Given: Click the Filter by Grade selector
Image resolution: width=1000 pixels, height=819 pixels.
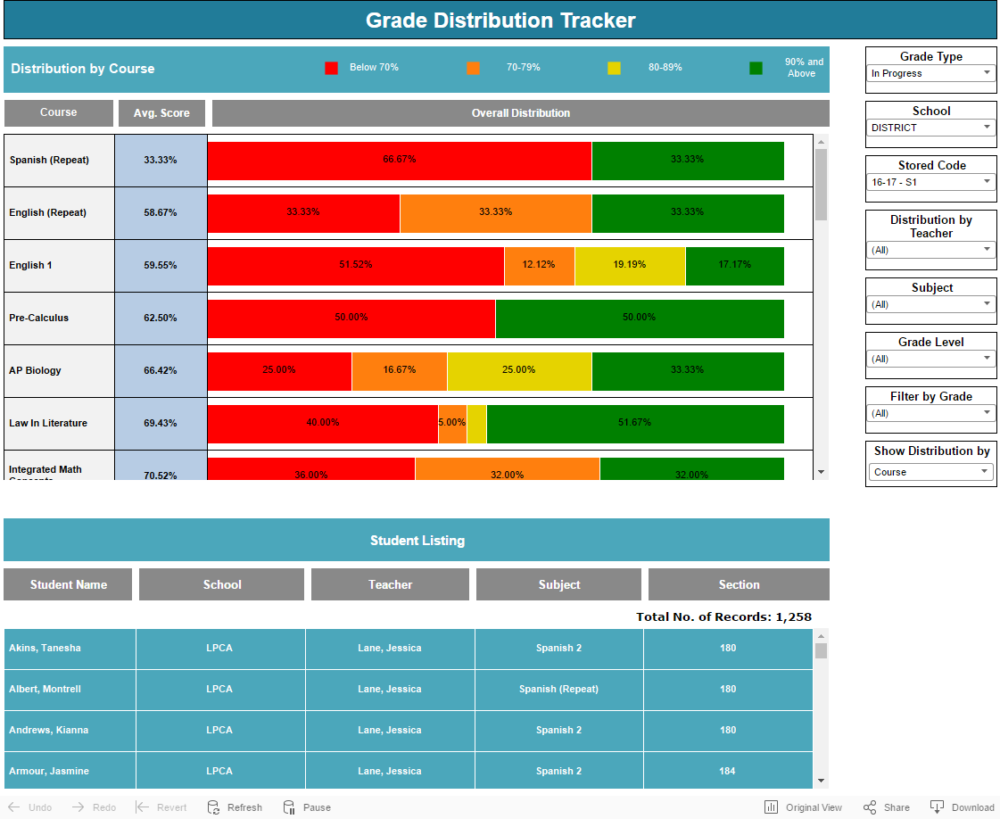Looking at the screenshot, I should (930, 413).
